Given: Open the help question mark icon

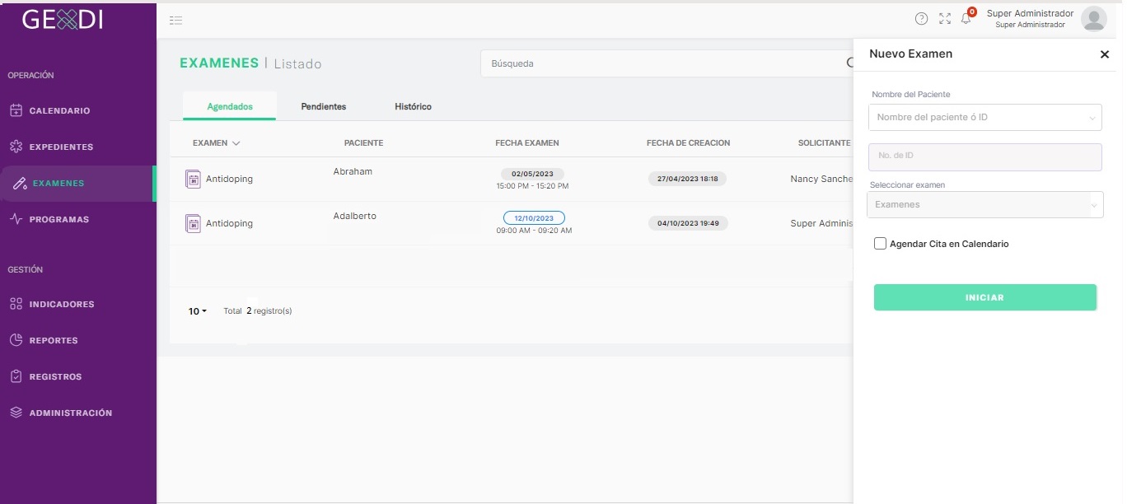Looking at the screenshot, I should click(x=921, y=19).
